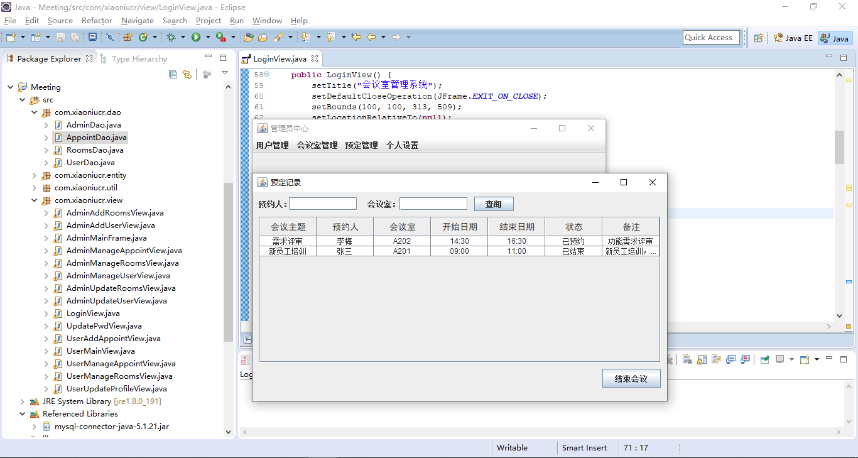Viewport: 858px width, 458px height.
Task: Click the Open Console icon
Action: (x=805, y=359)
